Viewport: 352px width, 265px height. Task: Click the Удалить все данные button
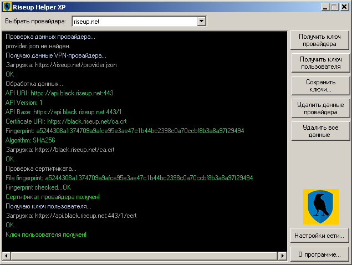coord(320,131)
